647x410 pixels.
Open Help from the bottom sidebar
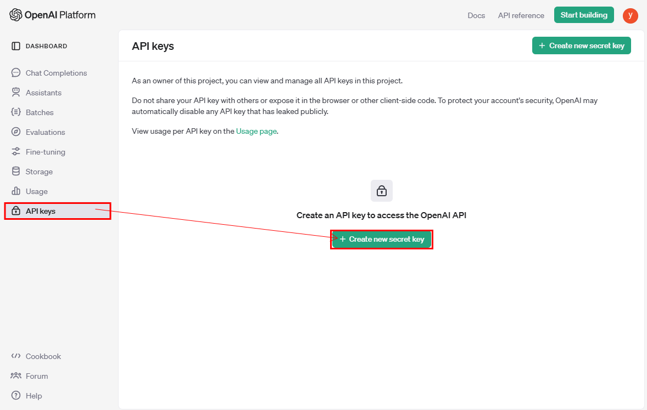[34, 396]
